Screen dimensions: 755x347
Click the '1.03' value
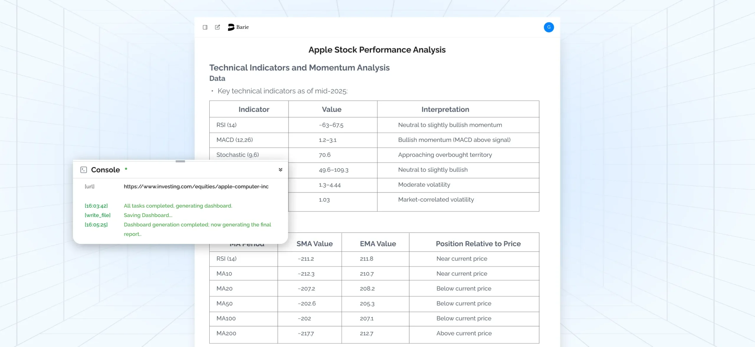324,200
